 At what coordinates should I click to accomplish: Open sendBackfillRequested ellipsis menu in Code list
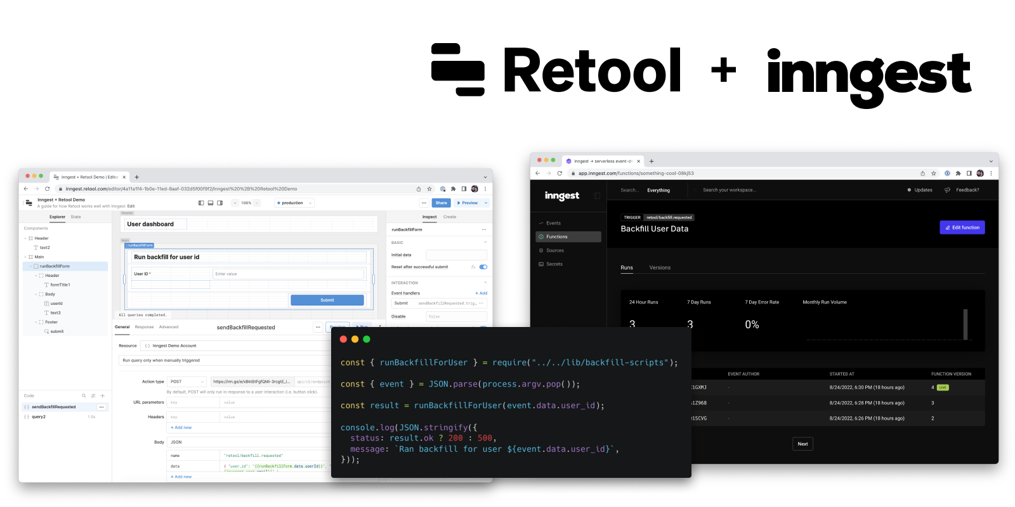click(x=101, y=407)
